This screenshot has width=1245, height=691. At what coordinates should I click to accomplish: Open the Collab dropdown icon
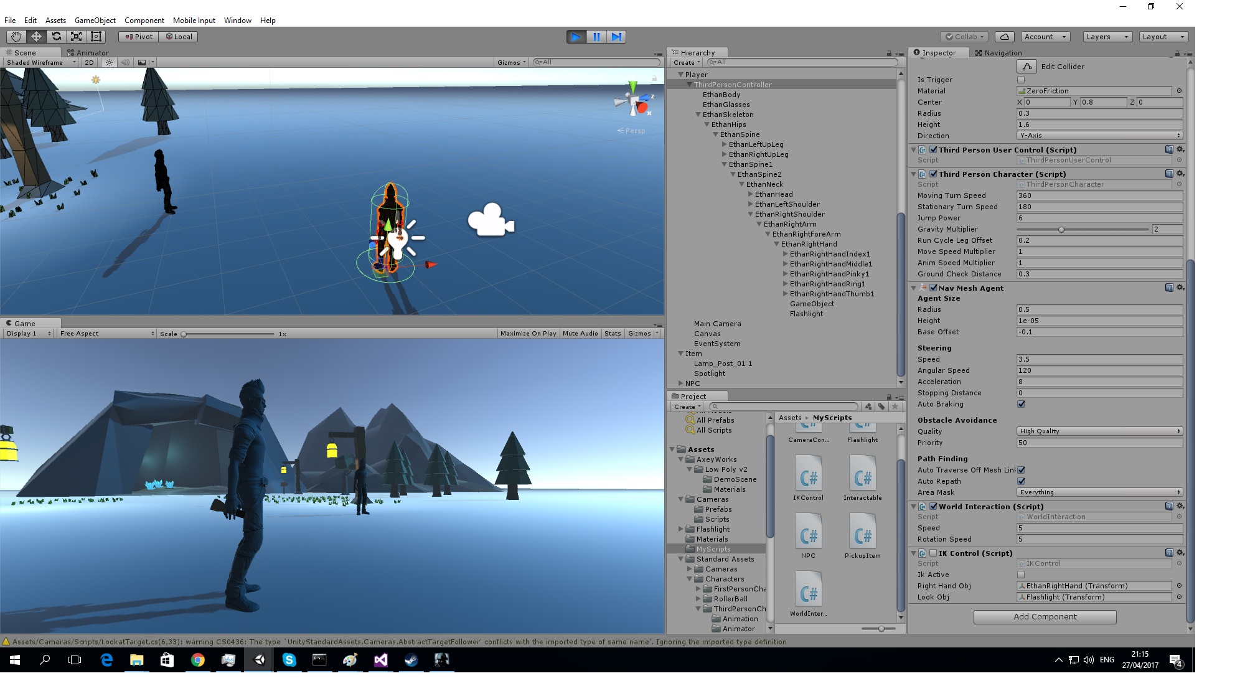pyautogui.click(x=964, y=36)
